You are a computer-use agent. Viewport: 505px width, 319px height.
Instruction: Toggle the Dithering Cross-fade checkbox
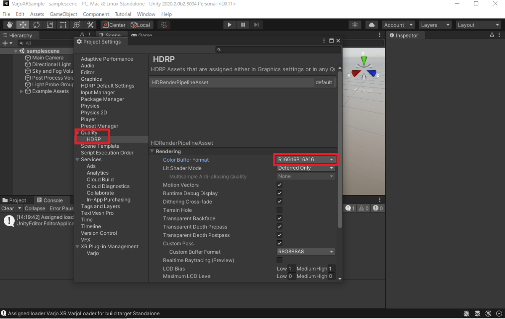click(279, 202)
